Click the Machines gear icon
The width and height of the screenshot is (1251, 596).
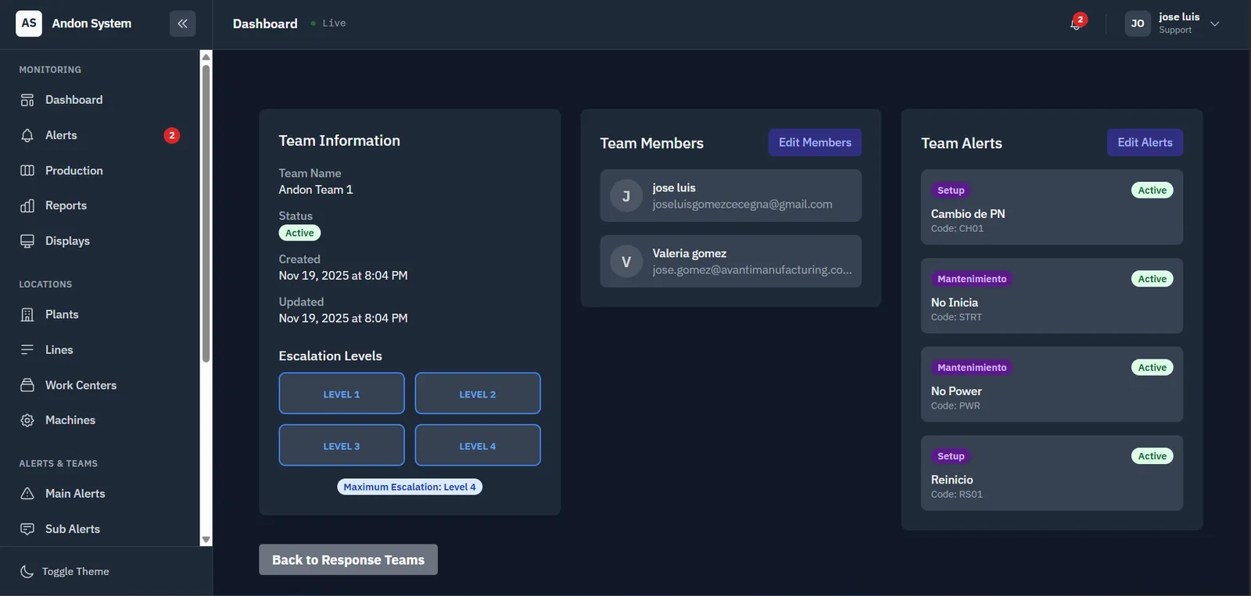tap(27, 420)
